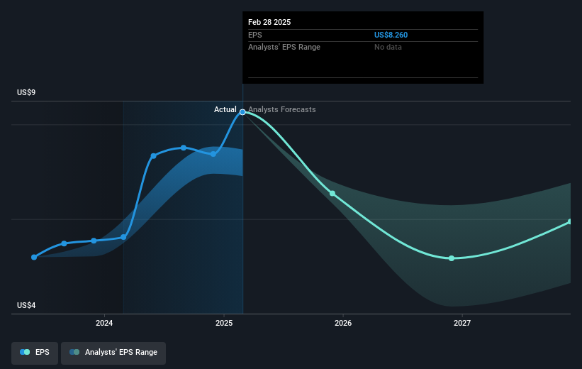The image size is (582, 369).
Task: Click the forecast low point near 2027
Action: (452, 258)
